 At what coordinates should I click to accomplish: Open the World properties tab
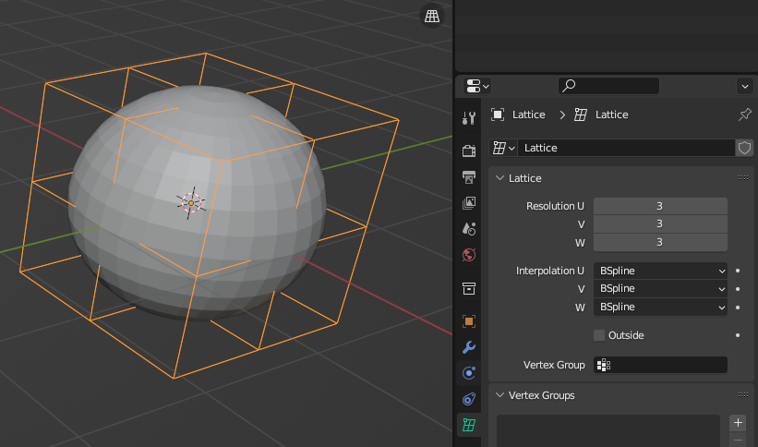pyautogui.click(x=468, y=255)
